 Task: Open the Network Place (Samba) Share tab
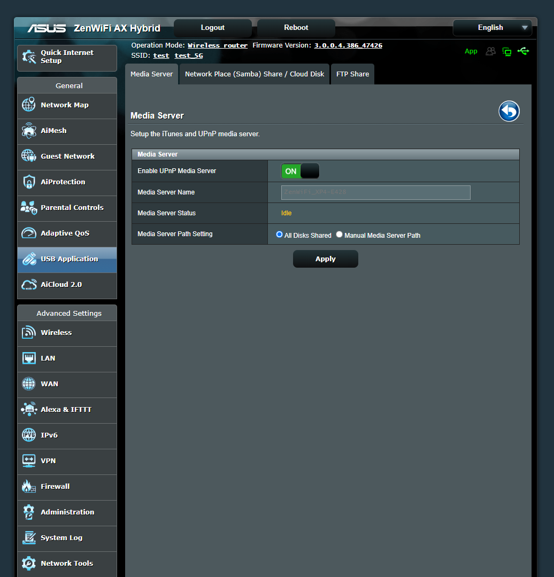click(254, 74)
